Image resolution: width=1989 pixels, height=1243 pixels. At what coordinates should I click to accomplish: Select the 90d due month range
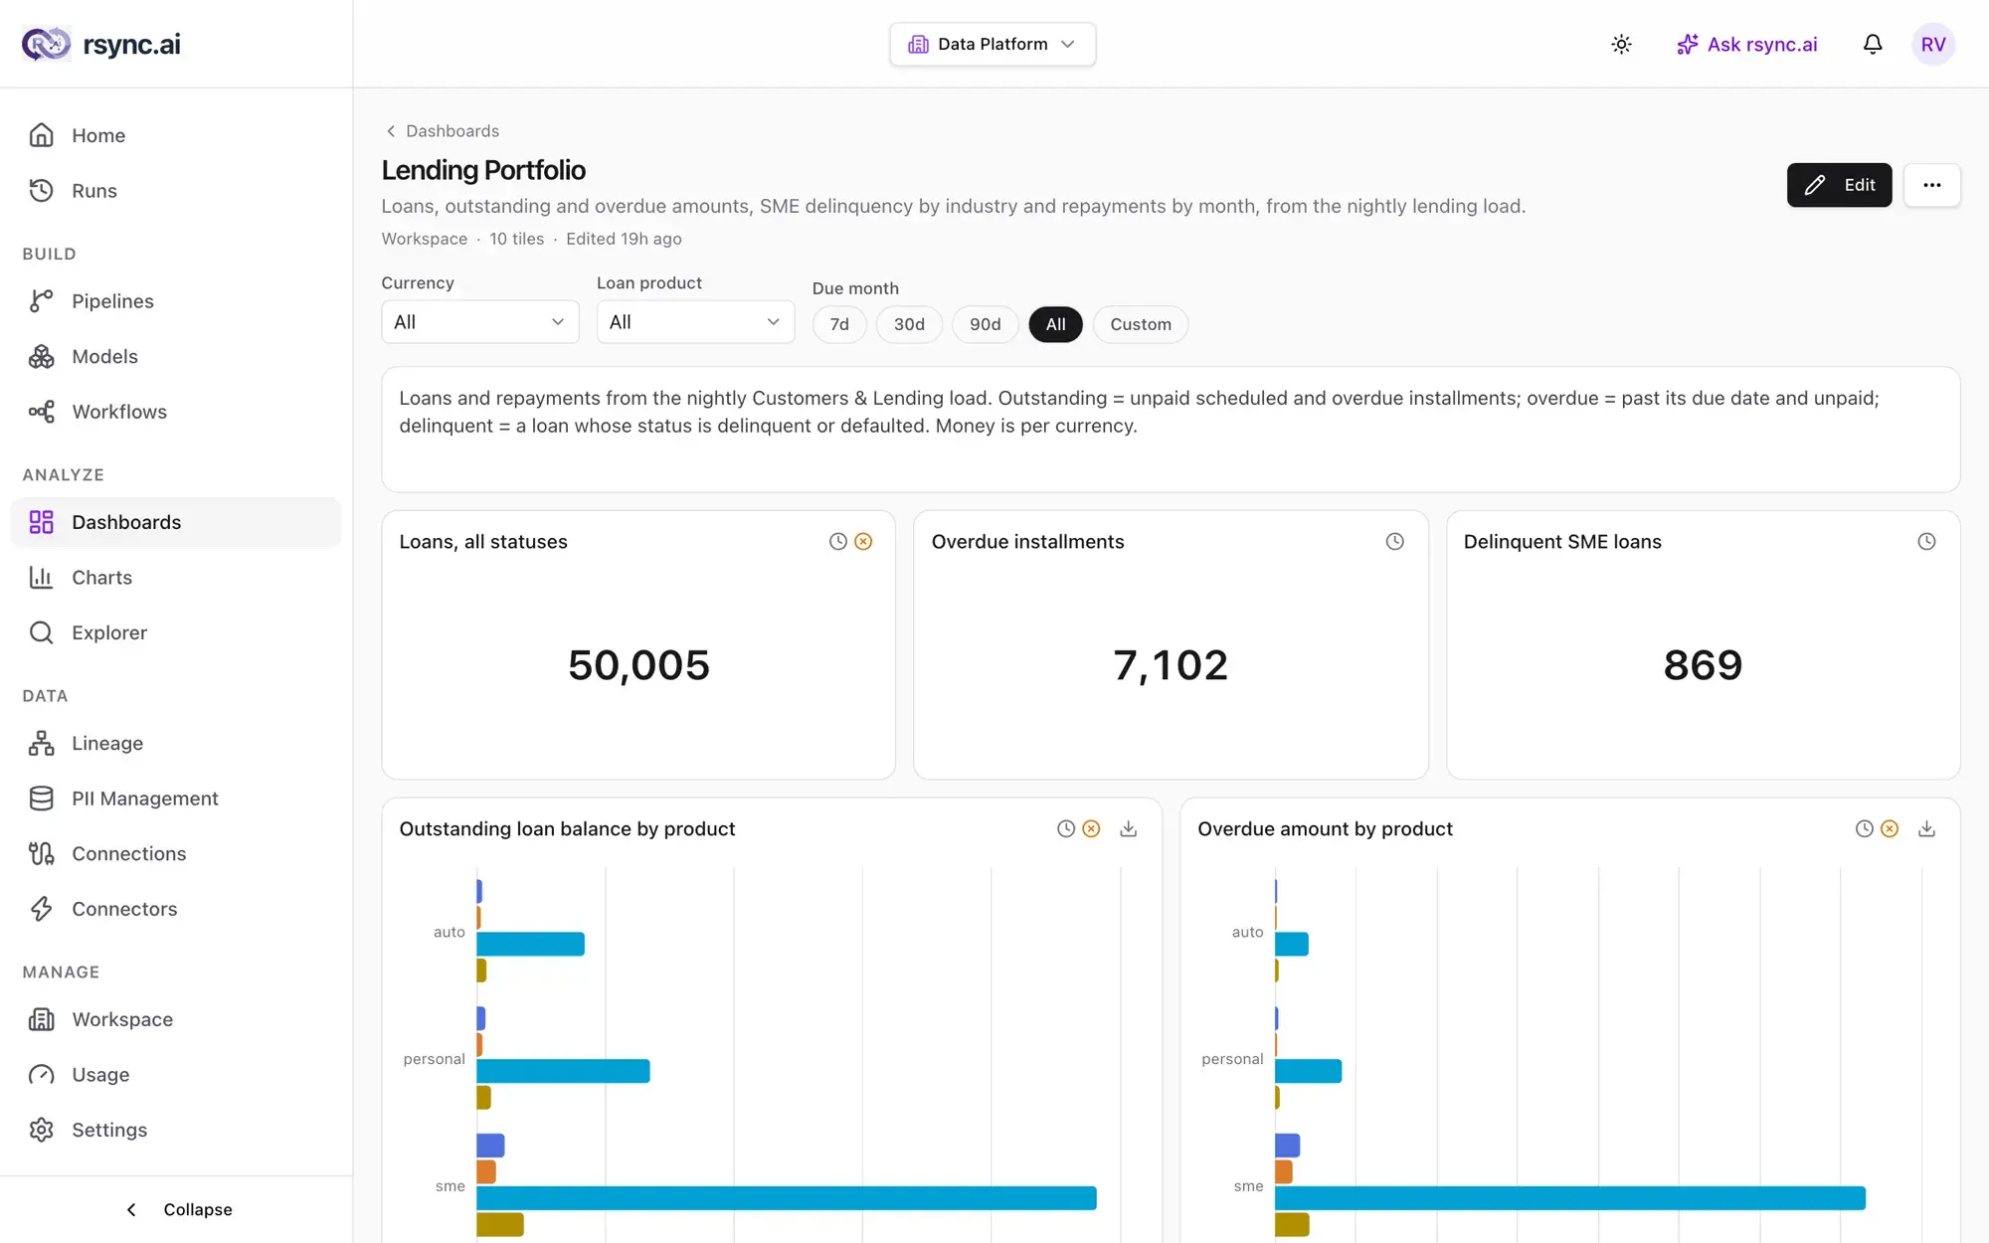[985, 324]
